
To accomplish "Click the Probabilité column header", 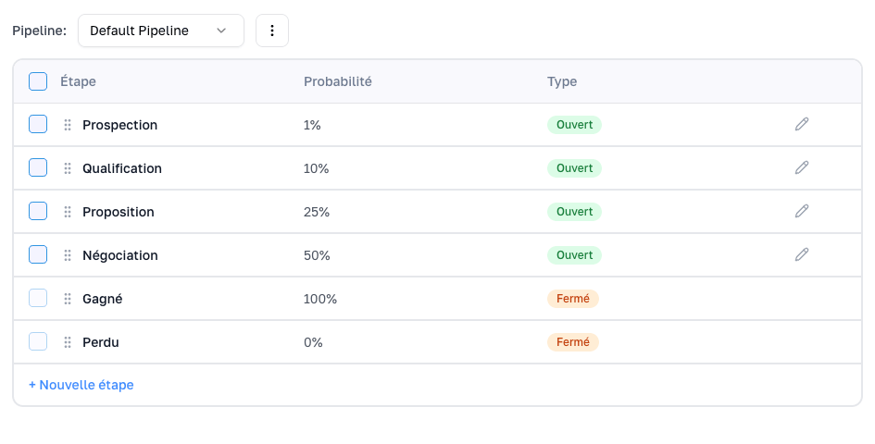I will pyautogui.click(x=337, y=81).
